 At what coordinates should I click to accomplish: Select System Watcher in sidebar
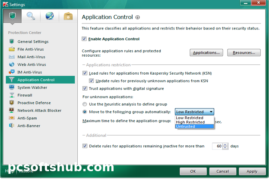[40, 88]
